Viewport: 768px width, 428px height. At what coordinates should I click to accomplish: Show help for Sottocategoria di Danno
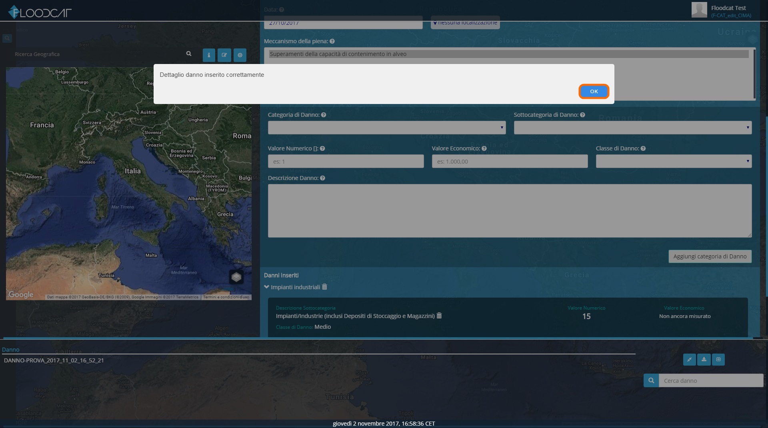coord(582,115)
